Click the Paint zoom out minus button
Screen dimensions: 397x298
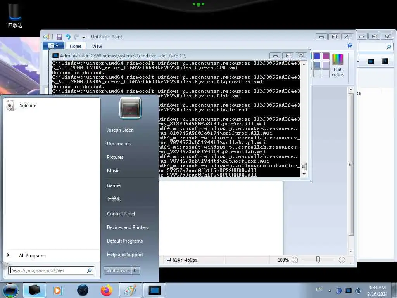click(295, 260)
